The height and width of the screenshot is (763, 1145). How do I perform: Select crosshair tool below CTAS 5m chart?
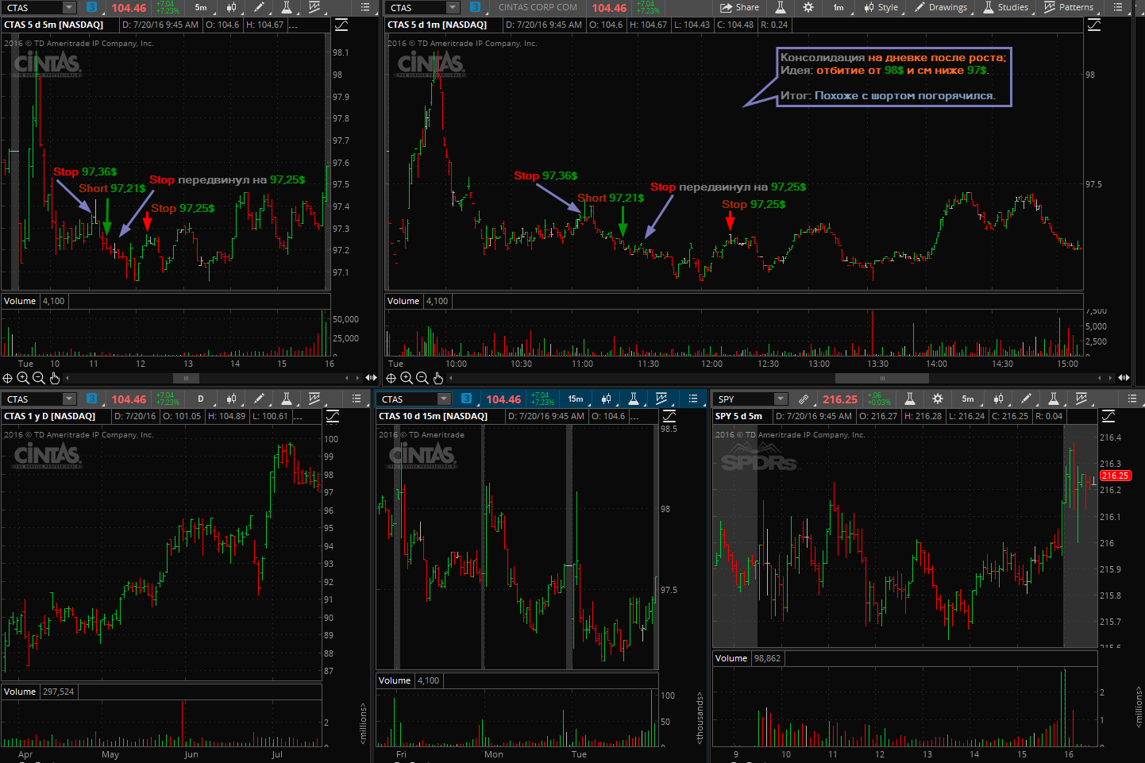click(x=7, y=378)
